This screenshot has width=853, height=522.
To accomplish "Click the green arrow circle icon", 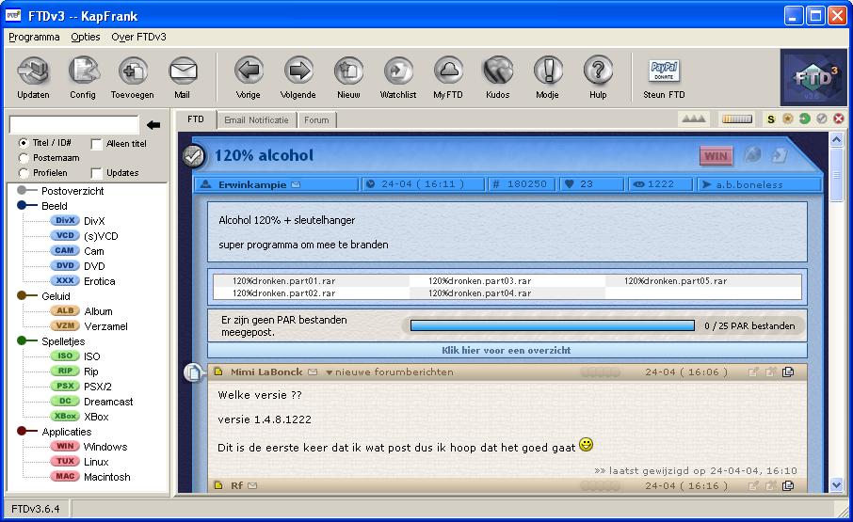I will [x=804, y=119].
